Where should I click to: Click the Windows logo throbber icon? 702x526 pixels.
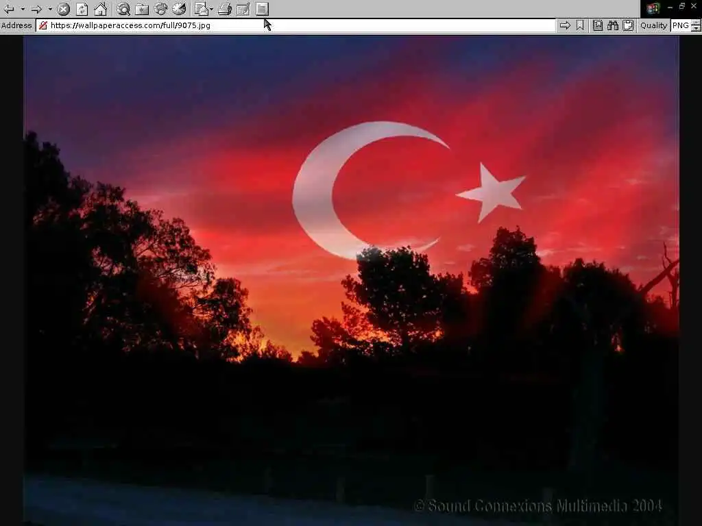tap(653, 8)
